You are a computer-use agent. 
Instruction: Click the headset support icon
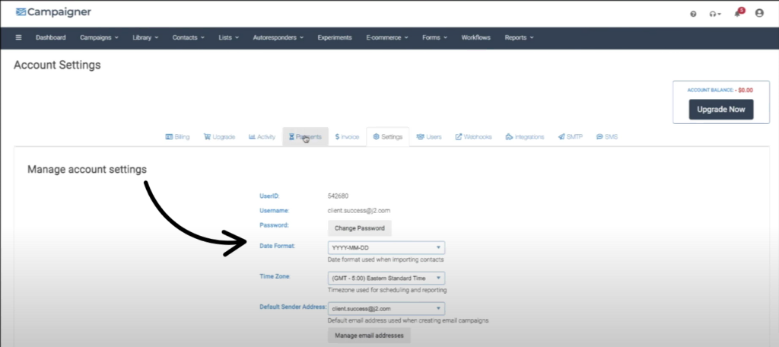click(x=714, y=14)
